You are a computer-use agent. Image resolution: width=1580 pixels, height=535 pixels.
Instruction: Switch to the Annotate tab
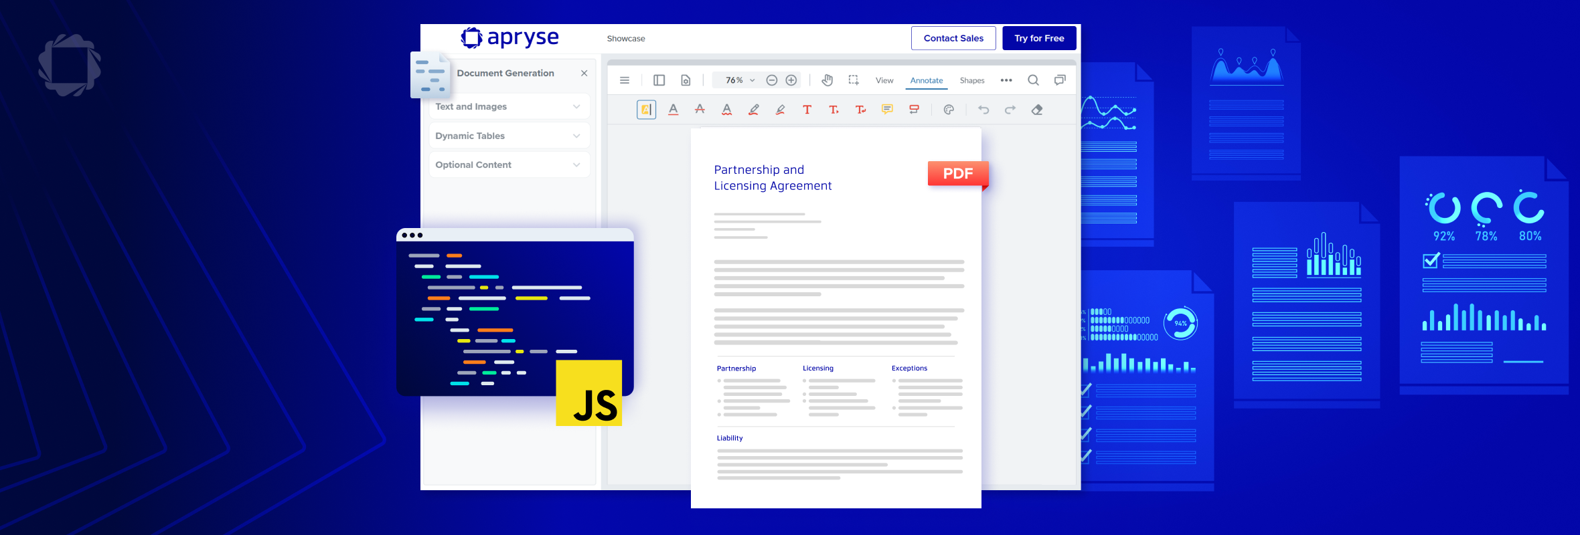coord(927,80)
